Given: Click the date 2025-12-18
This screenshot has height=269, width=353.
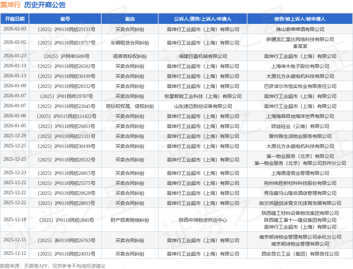Looking at the screenshot, I should (14, 219).
